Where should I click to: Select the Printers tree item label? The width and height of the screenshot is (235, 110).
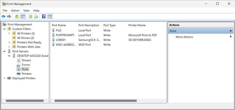click(x=27, y=74)
